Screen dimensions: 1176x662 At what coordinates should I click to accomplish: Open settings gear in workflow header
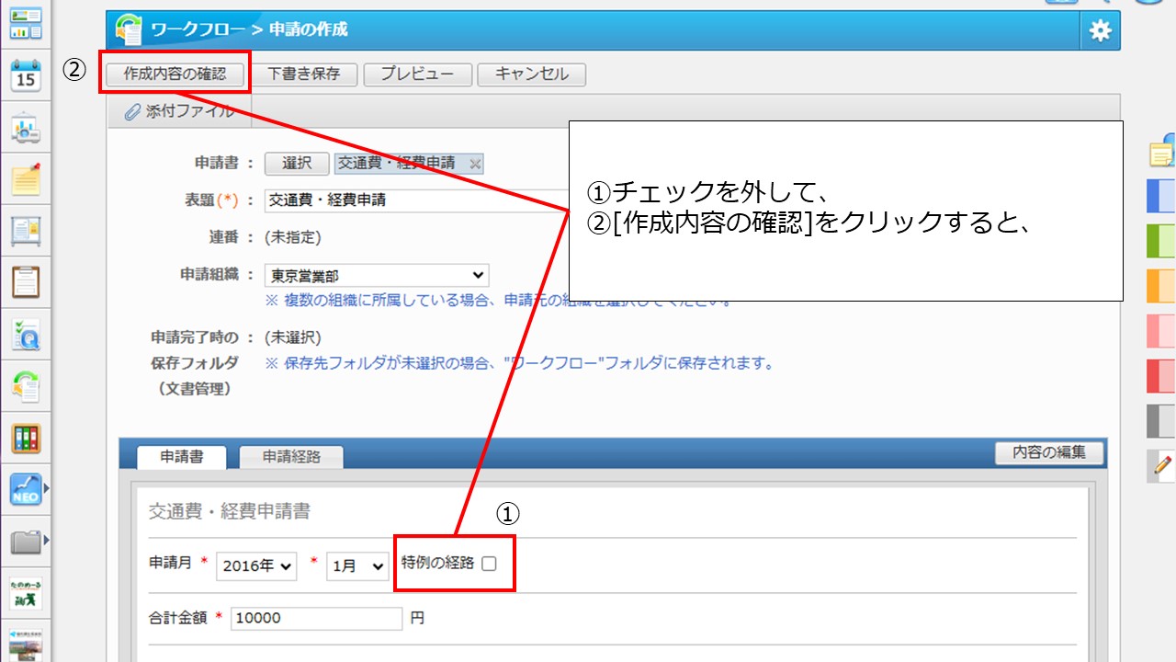1100,30
